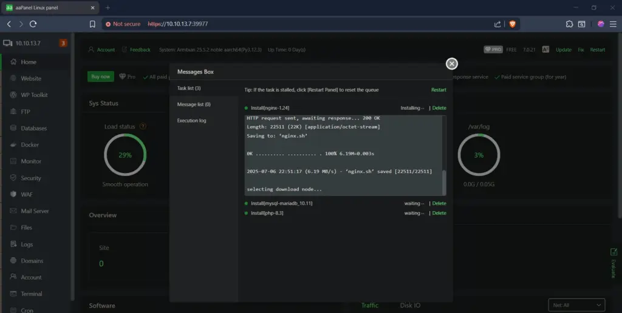Open the Monitor sidebar icon
This screenshot has width=622, height=313.
click(13, 161)
